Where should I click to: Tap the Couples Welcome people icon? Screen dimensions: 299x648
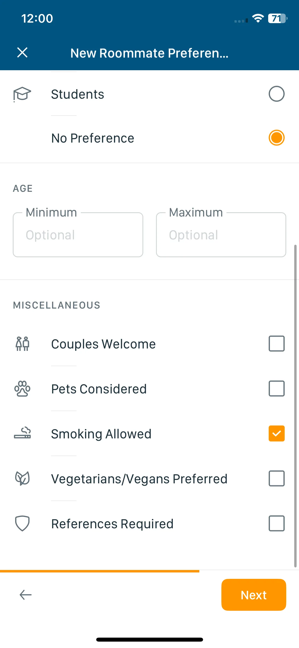pos(22,344)
